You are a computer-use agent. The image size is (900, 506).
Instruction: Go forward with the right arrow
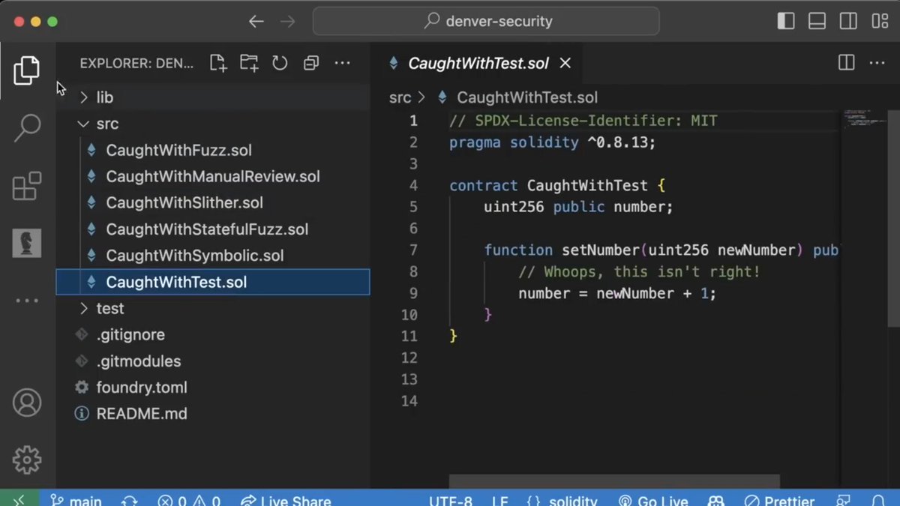coord(287,21)
